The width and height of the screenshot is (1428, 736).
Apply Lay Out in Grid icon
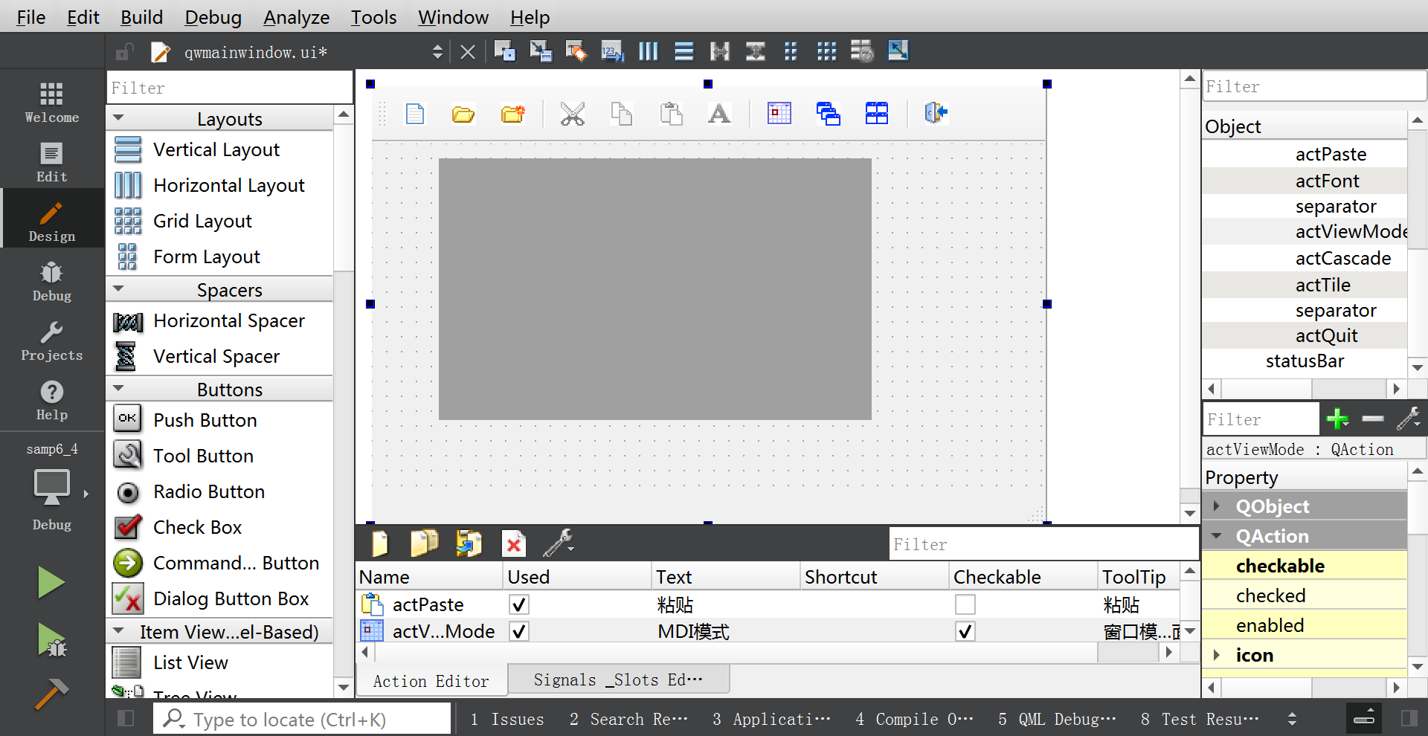click(x=826, y=51)
